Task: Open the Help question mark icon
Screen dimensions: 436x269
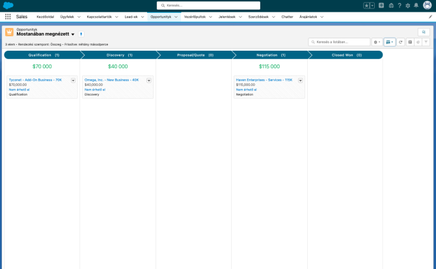Action: [x=400, y=5]
